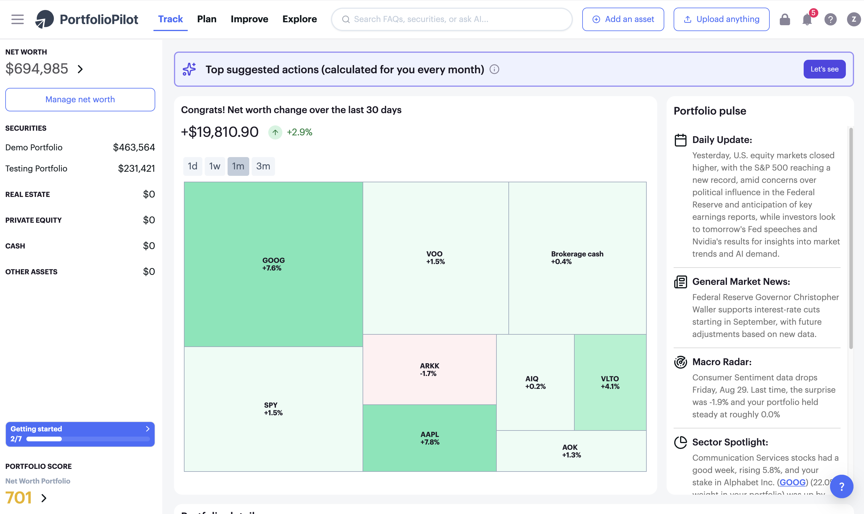The image size is (864, 514).
Task: Click the $694,985 net worth value
Action: click(x=37, y=69)
